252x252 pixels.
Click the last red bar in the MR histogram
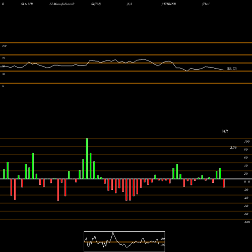coord(224,183)
